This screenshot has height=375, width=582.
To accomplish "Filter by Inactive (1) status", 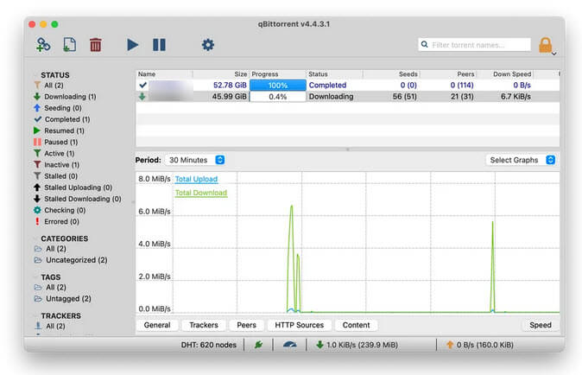I will point(56,164).
